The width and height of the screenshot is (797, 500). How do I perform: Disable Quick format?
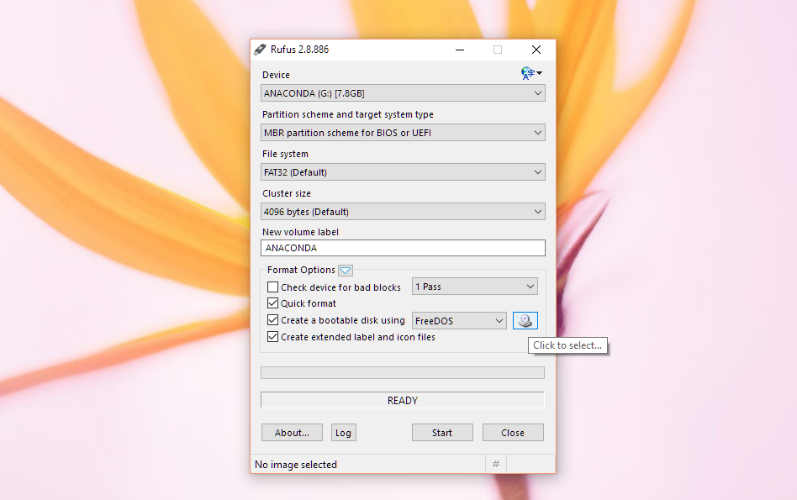272,303
